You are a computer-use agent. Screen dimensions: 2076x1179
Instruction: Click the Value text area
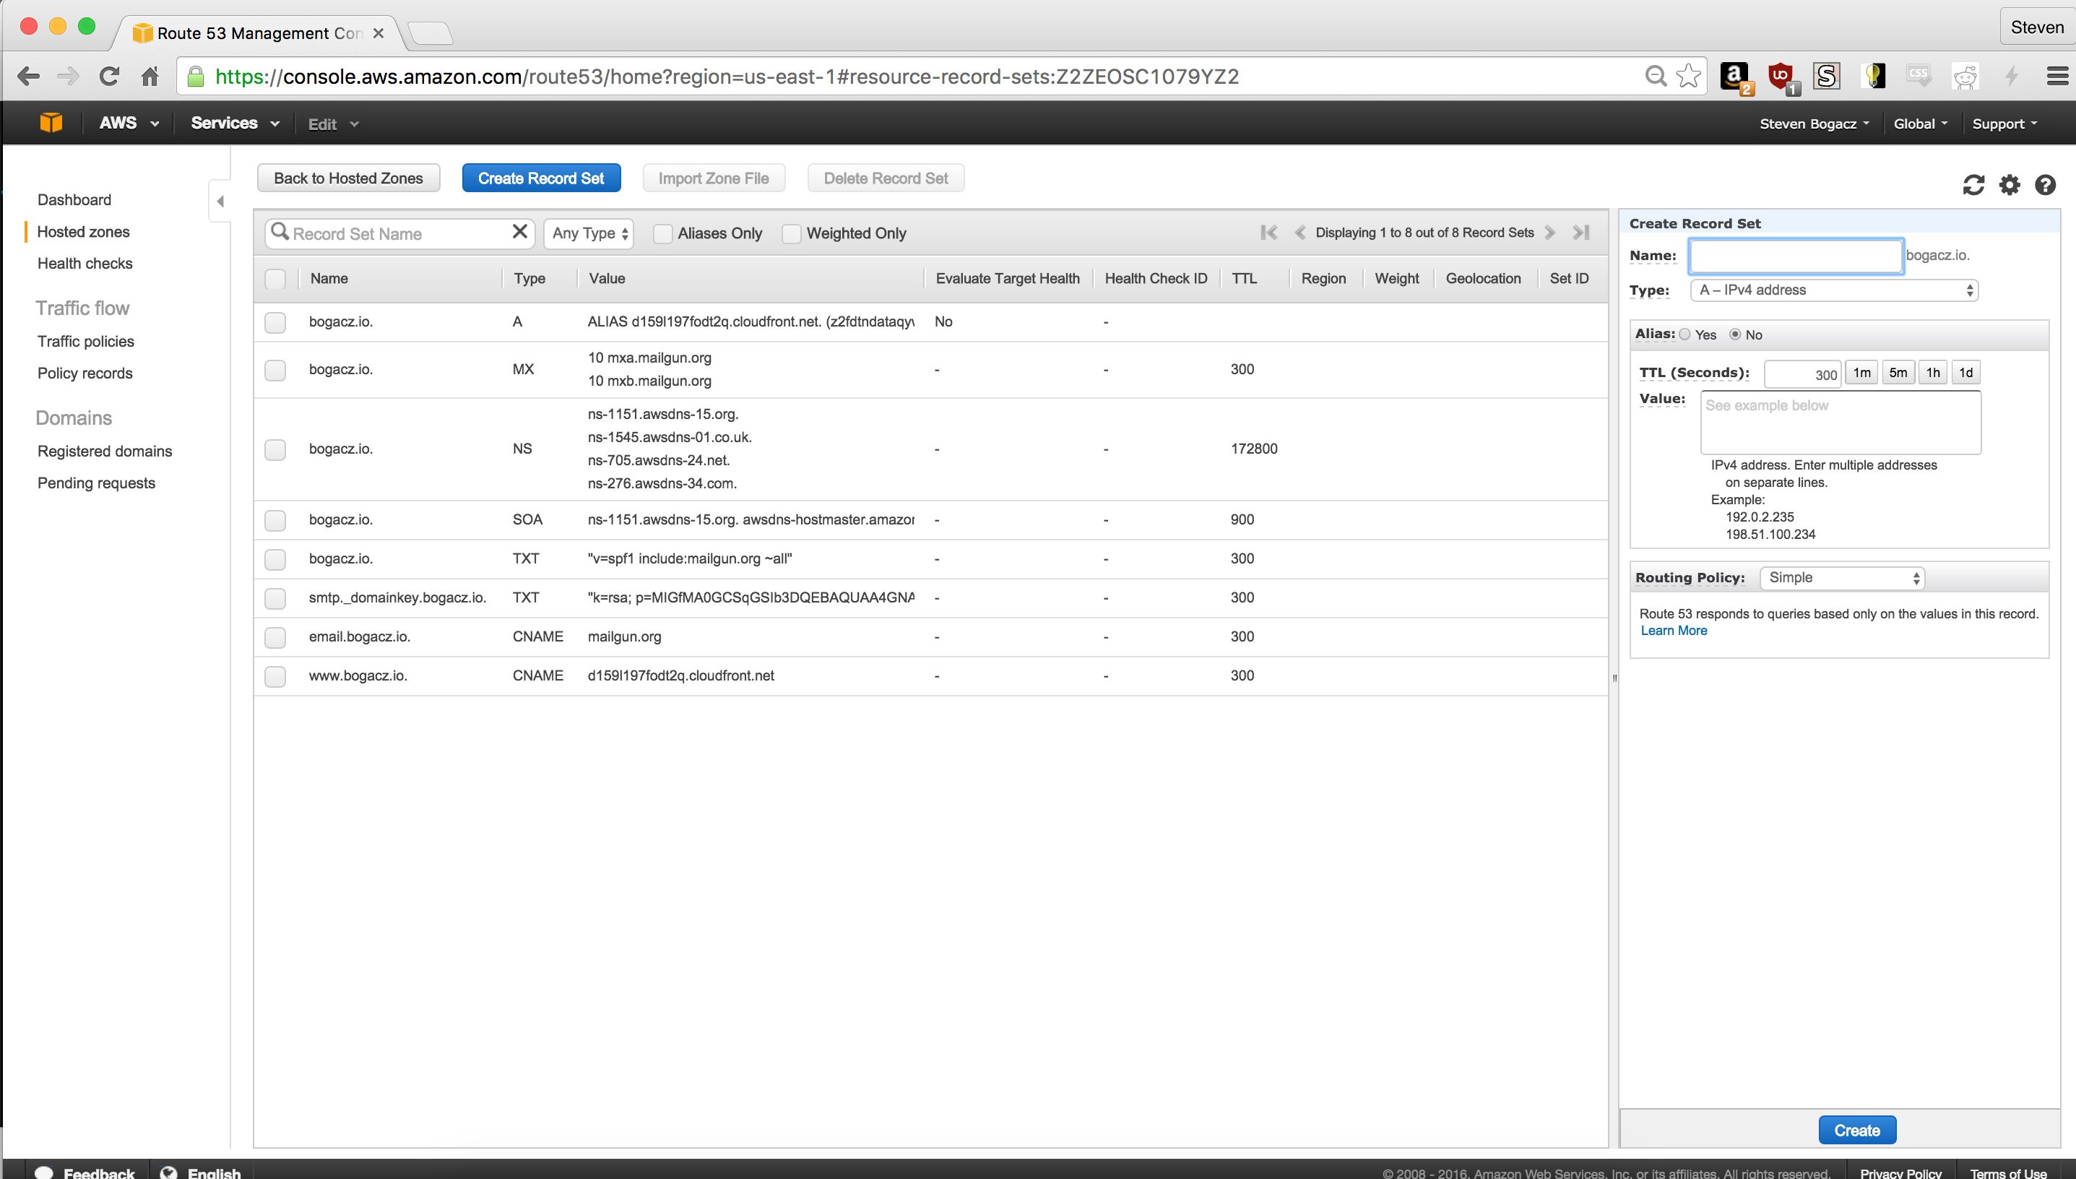click(x=1841, y=423)
